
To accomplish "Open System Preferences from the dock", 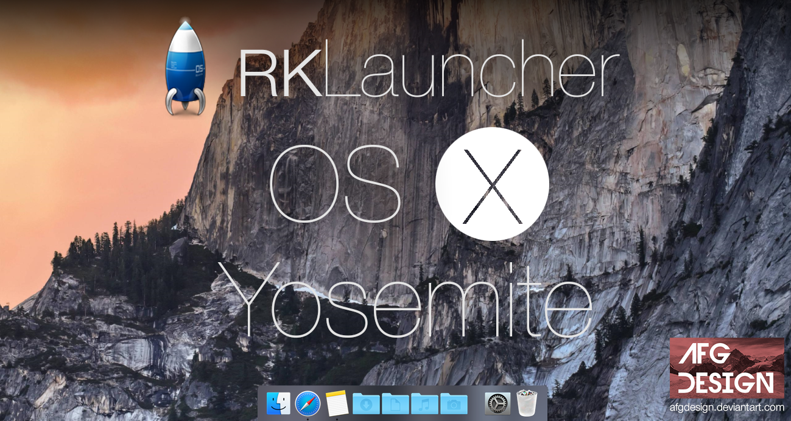I will (x=497, y=403).
